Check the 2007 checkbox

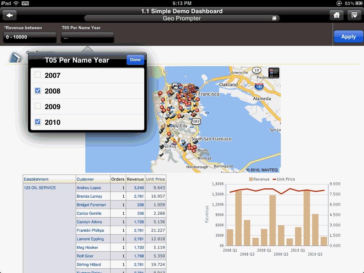coord(37,75)
